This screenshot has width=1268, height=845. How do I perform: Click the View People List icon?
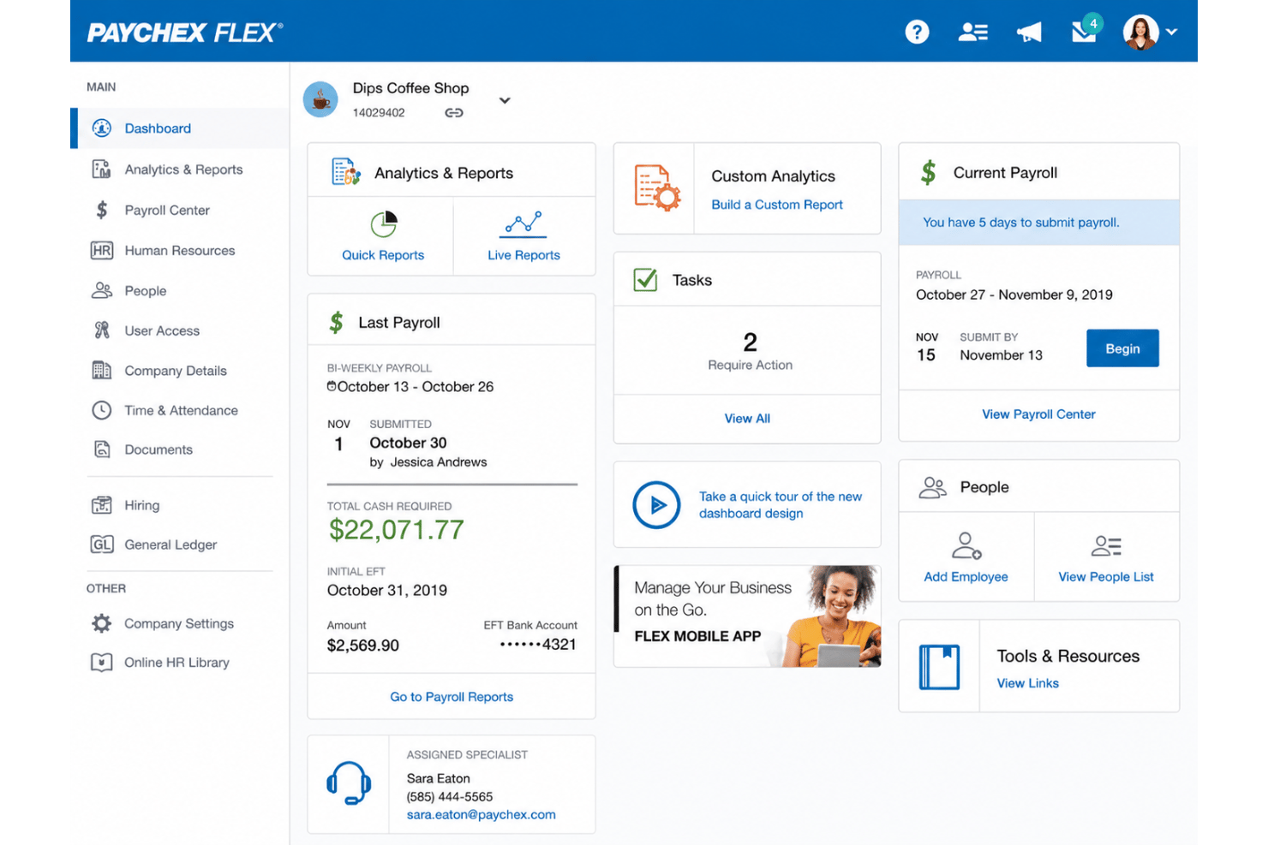[1106, 545]
